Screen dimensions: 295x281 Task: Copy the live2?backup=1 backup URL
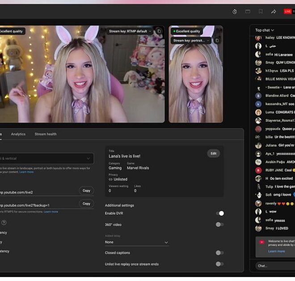point(86,204)
